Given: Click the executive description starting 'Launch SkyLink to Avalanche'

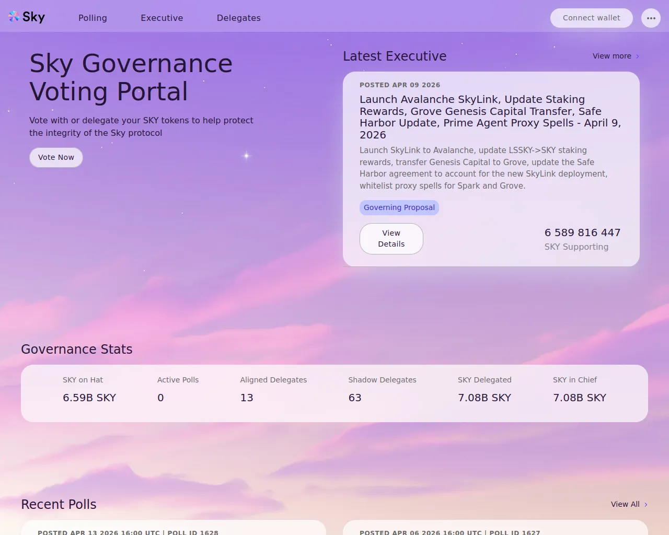Looking at the screenshot, I should click(483, 168).
